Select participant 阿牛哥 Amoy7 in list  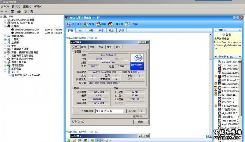[x=228, y=80]
